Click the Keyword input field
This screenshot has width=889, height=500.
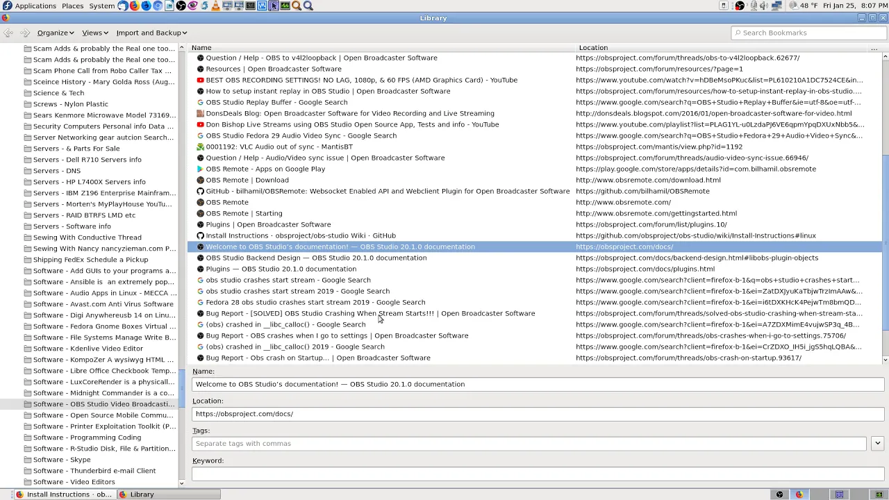click(538, 474)
